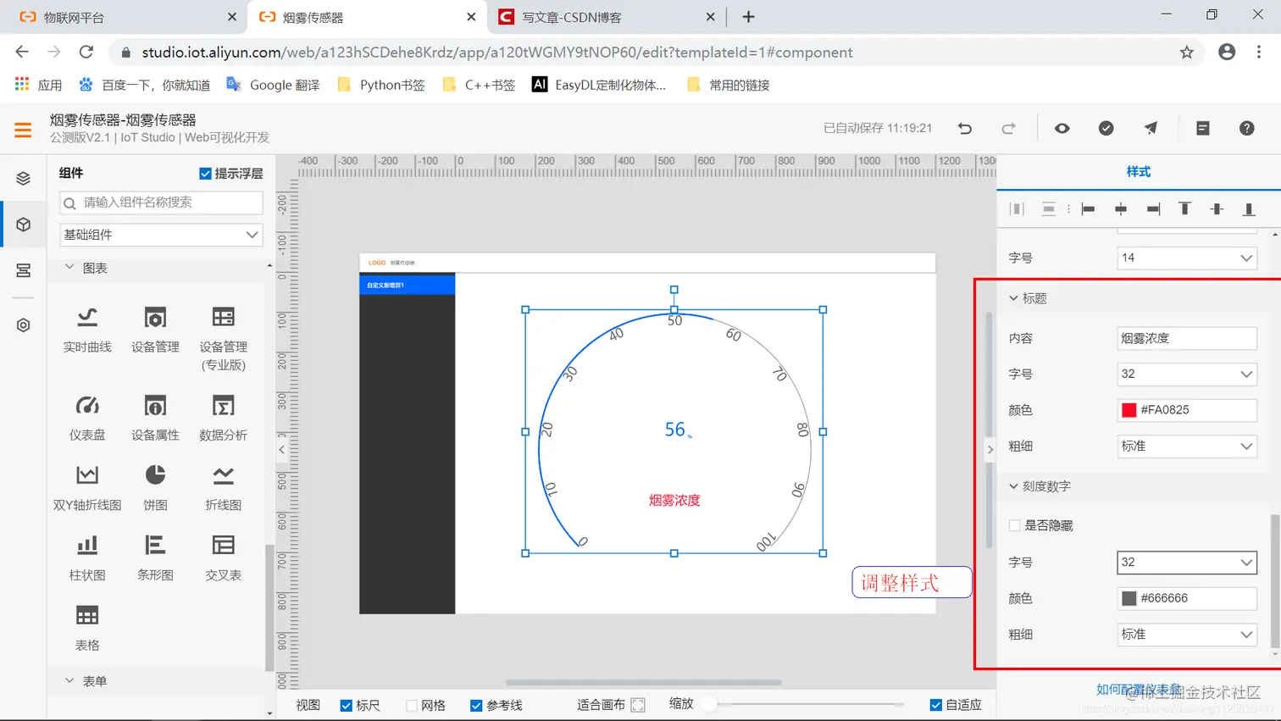This screenshot has width=1281, height=721.
Task: Click the 适合画布 fit canvas button
Action: tap(611, 705)
